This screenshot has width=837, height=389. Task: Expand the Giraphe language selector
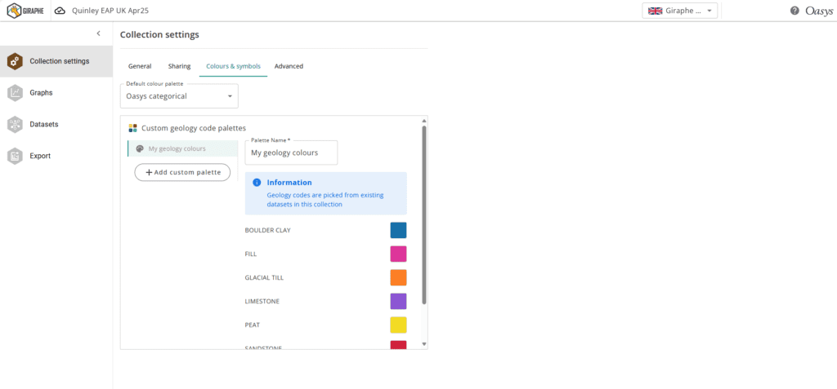click(681, 11)
